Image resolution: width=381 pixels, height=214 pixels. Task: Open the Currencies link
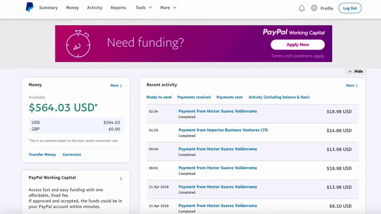point(72,155)
